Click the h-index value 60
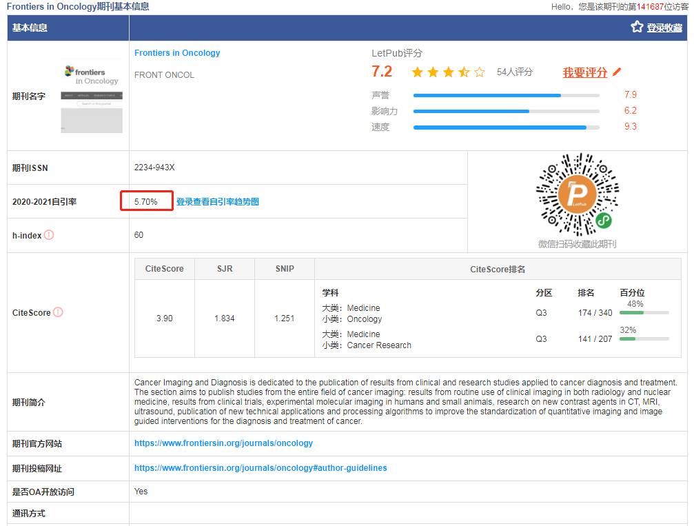The height and width of the screenshot is (526, 694). [139, 234]
